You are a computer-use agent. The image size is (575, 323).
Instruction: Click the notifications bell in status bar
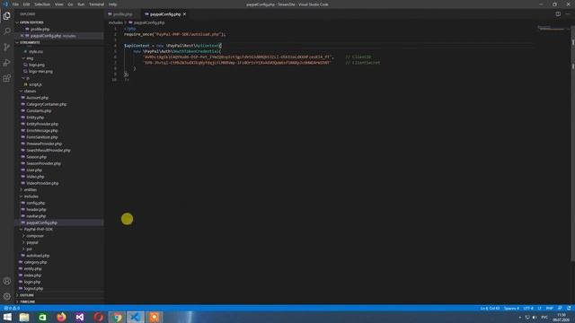pos(569,309)
